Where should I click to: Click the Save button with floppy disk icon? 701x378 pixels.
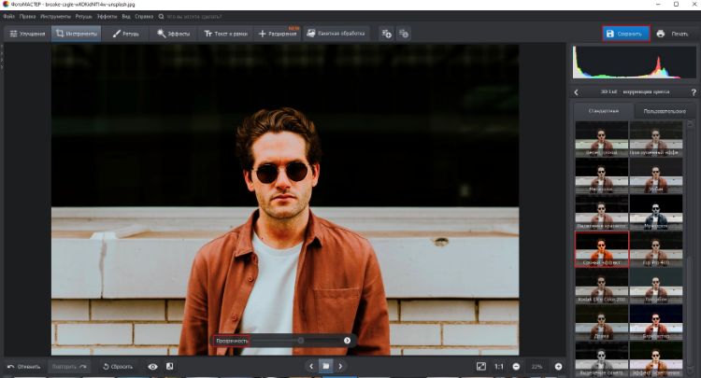[x=624, y=34]
